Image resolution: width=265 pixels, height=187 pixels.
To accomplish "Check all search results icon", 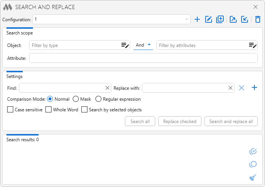I will click(x=253, y=151).
